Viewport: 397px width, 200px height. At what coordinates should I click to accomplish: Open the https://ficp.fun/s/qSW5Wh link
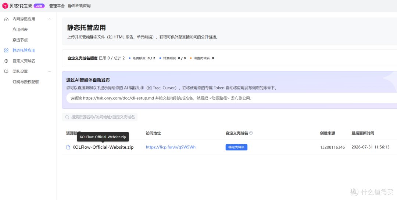(171, 147)
